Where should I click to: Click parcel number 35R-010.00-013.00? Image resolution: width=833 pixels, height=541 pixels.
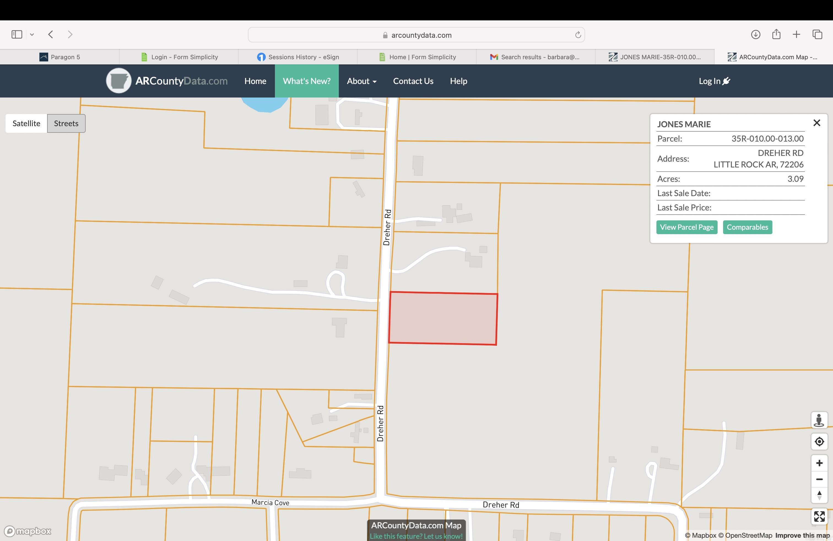click(767, 139)
